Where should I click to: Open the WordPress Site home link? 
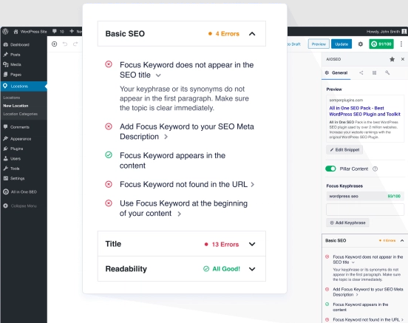pyautogui.click(x=30, y=32)
